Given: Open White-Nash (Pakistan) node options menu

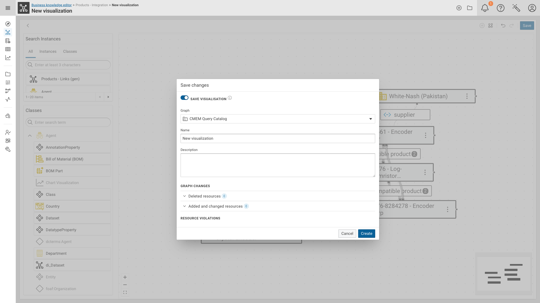Looking at the screenshot, I should tap(467, 96).
